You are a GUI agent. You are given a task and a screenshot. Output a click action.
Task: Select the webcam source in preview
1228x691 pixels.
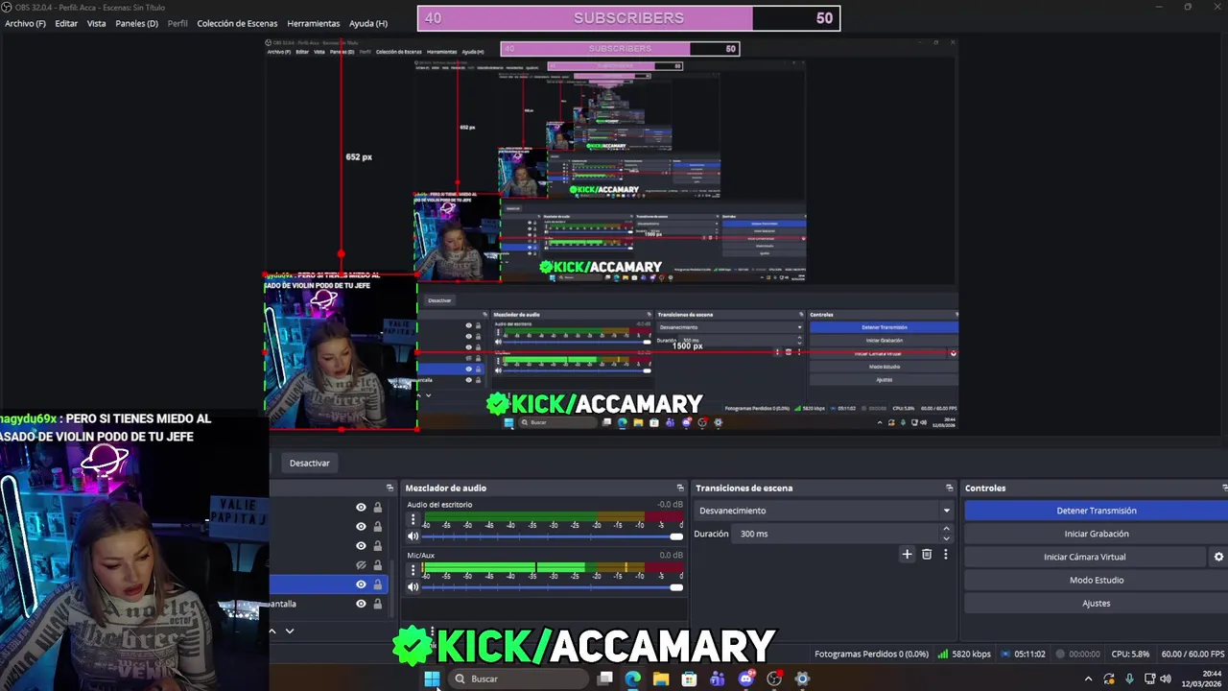pos(341,352)
